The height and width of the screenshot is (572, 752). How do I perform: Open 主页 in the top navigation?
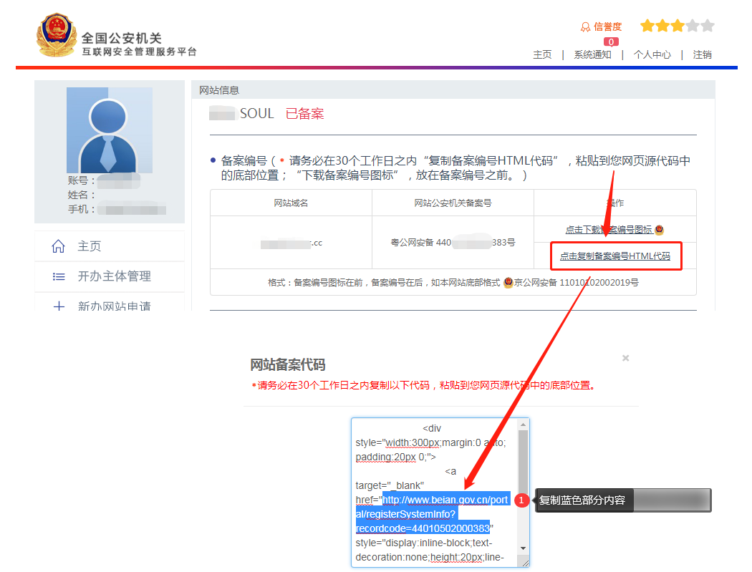tap(542, 54)
